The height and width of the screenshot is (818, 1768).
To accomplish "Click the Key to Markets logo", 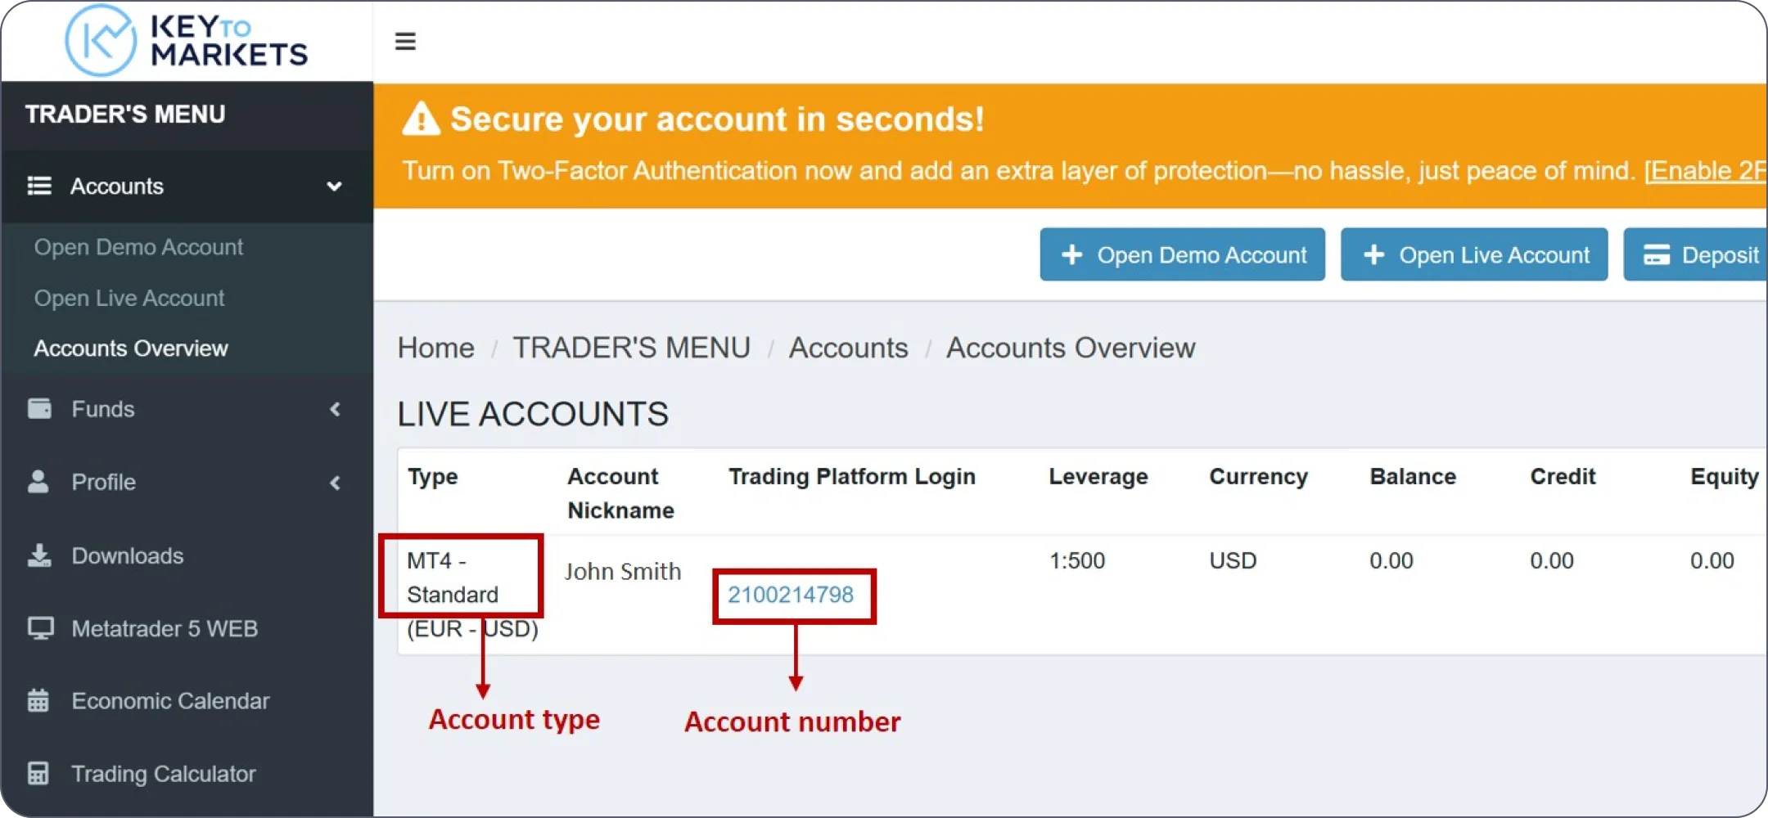I will pos(187,41).
